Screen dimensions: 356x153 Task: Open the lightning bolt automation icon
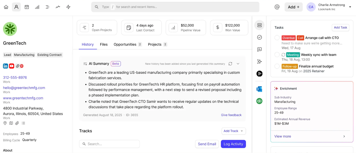pyautogui.click(x=68, y=7)
